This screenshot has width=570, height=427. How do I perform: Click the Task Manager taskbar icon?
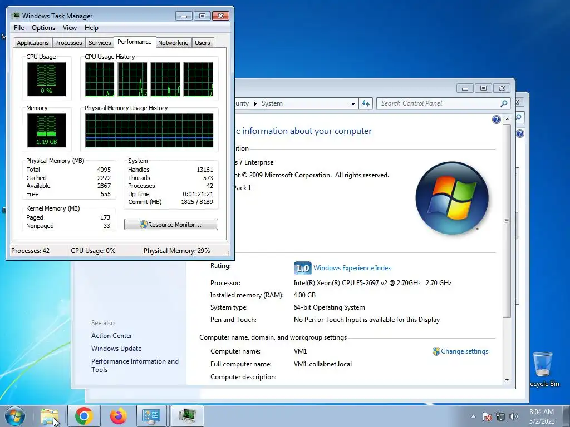(x=187, y=416)
